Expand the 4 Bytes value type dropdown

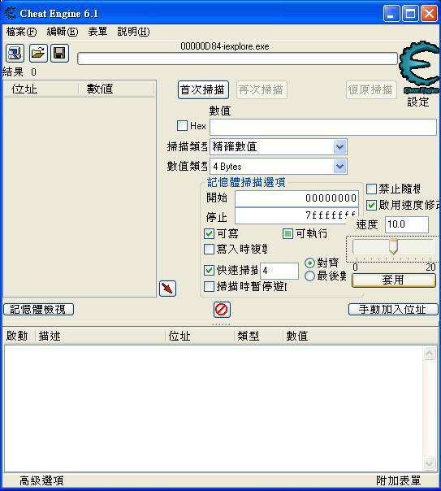(x=339, y=167)
